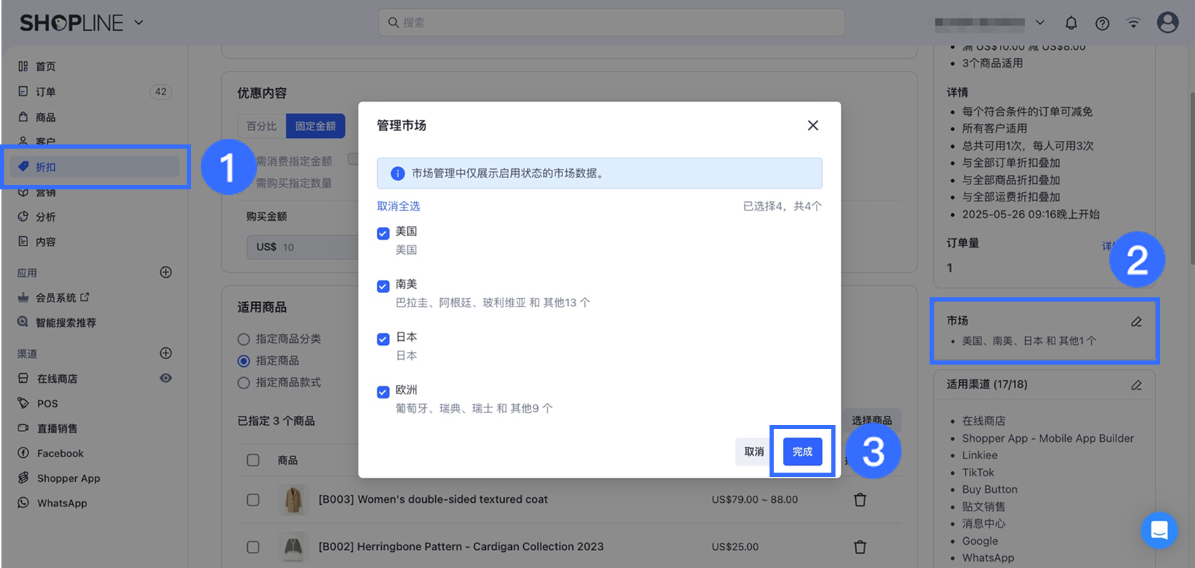Open the help question mark icon
The height and width of the screenshot is (568, 1195).
pyautogui.click(x=1102, y=23)
